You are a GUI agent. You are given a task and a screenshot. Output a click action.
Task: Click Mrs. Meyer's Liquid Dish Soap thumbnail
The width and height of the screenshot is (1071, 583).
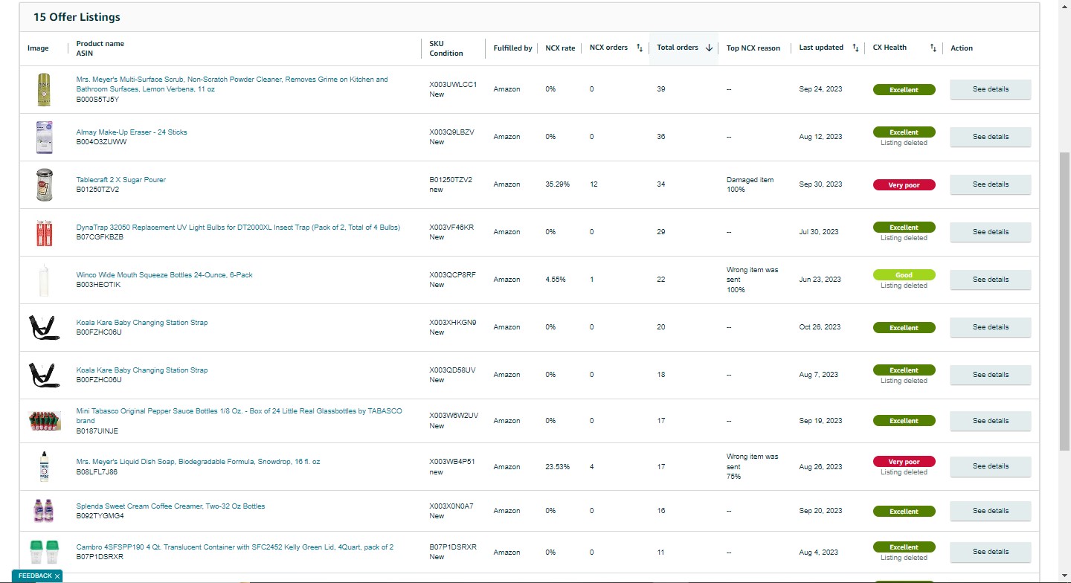tap(45, 466)
